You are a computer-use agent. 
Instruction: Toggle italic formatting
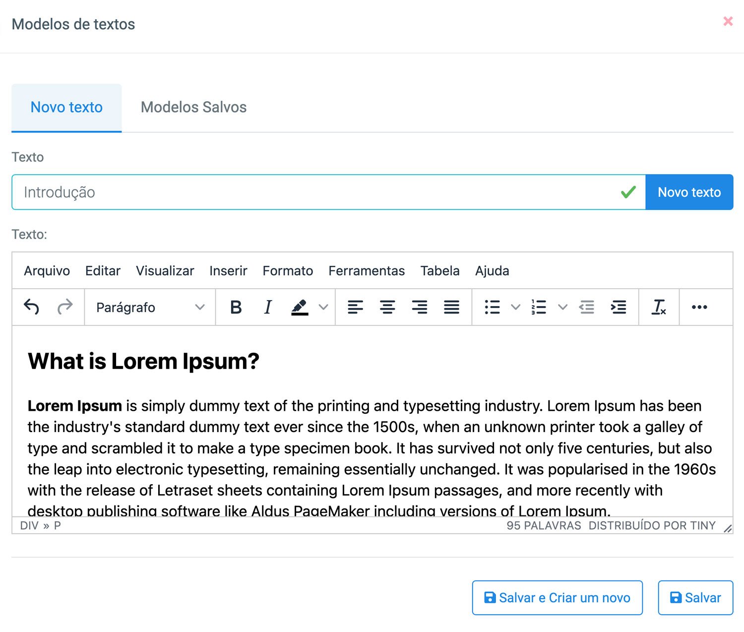click(268, 307)
